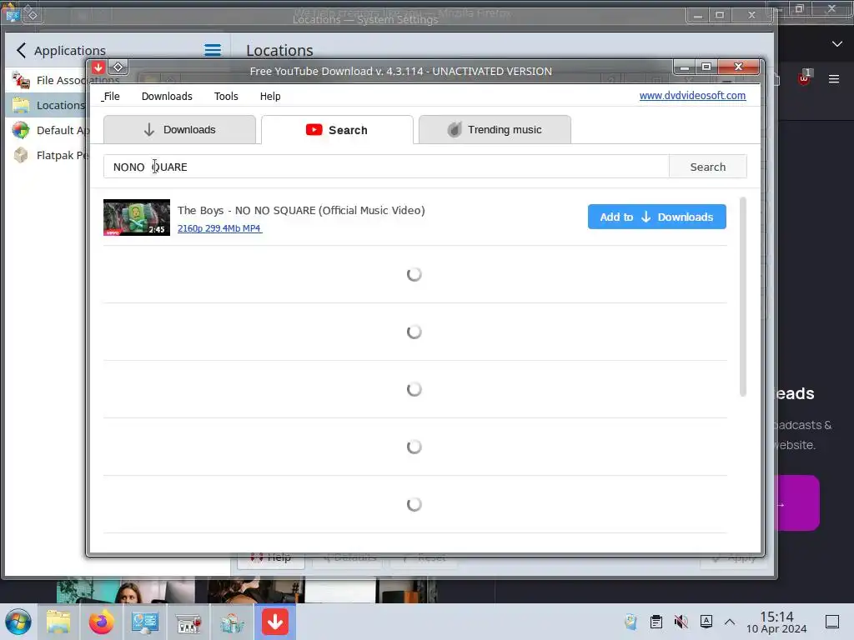Image resolution: width=854 pixels, height=640 pixels.
Task: Click the Search button beside query field
Action: click(x=707, y=167)
